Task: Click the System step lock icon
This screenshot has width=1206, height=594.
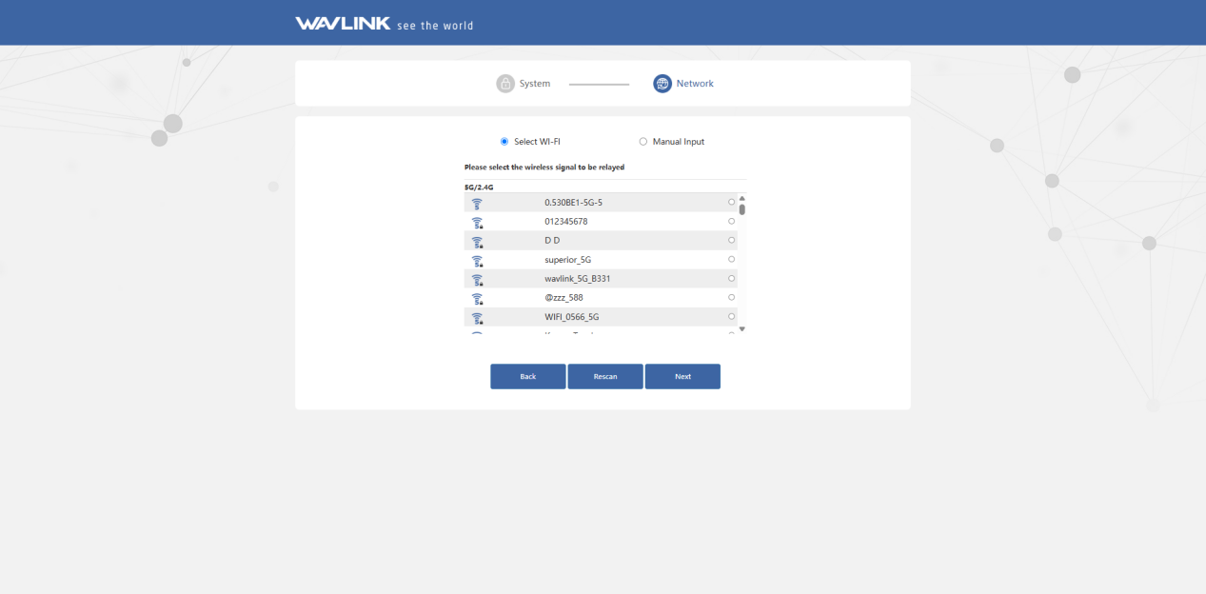Action: tap(505, 84)
